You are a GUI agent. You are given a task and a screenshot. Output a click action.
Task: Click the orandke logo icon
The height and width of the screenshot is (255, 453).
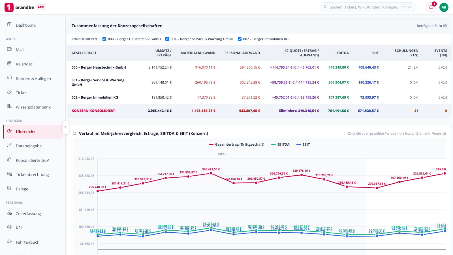[x=9, y=7]
